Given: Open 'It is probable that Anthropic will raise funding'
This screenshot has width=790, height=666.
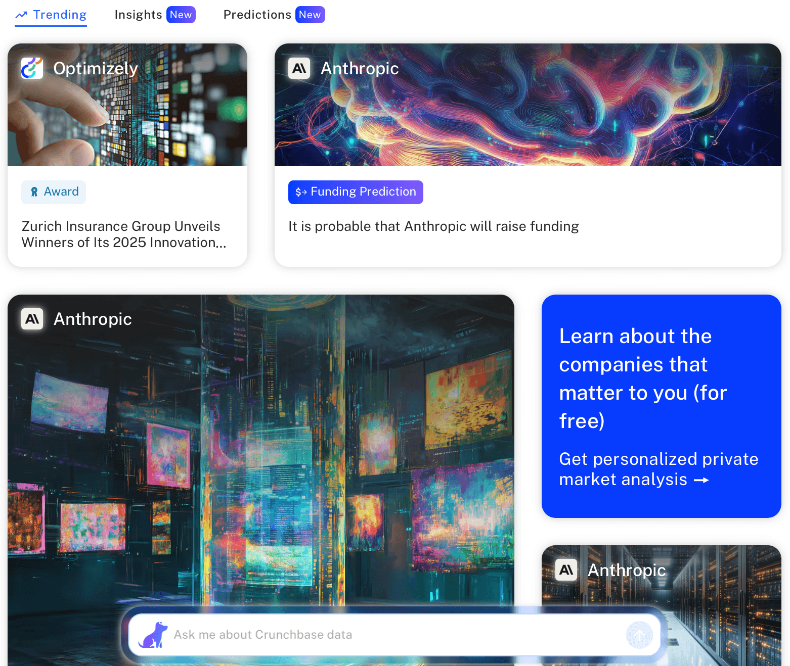Looking at the screenshot, I should pos(433,226).
